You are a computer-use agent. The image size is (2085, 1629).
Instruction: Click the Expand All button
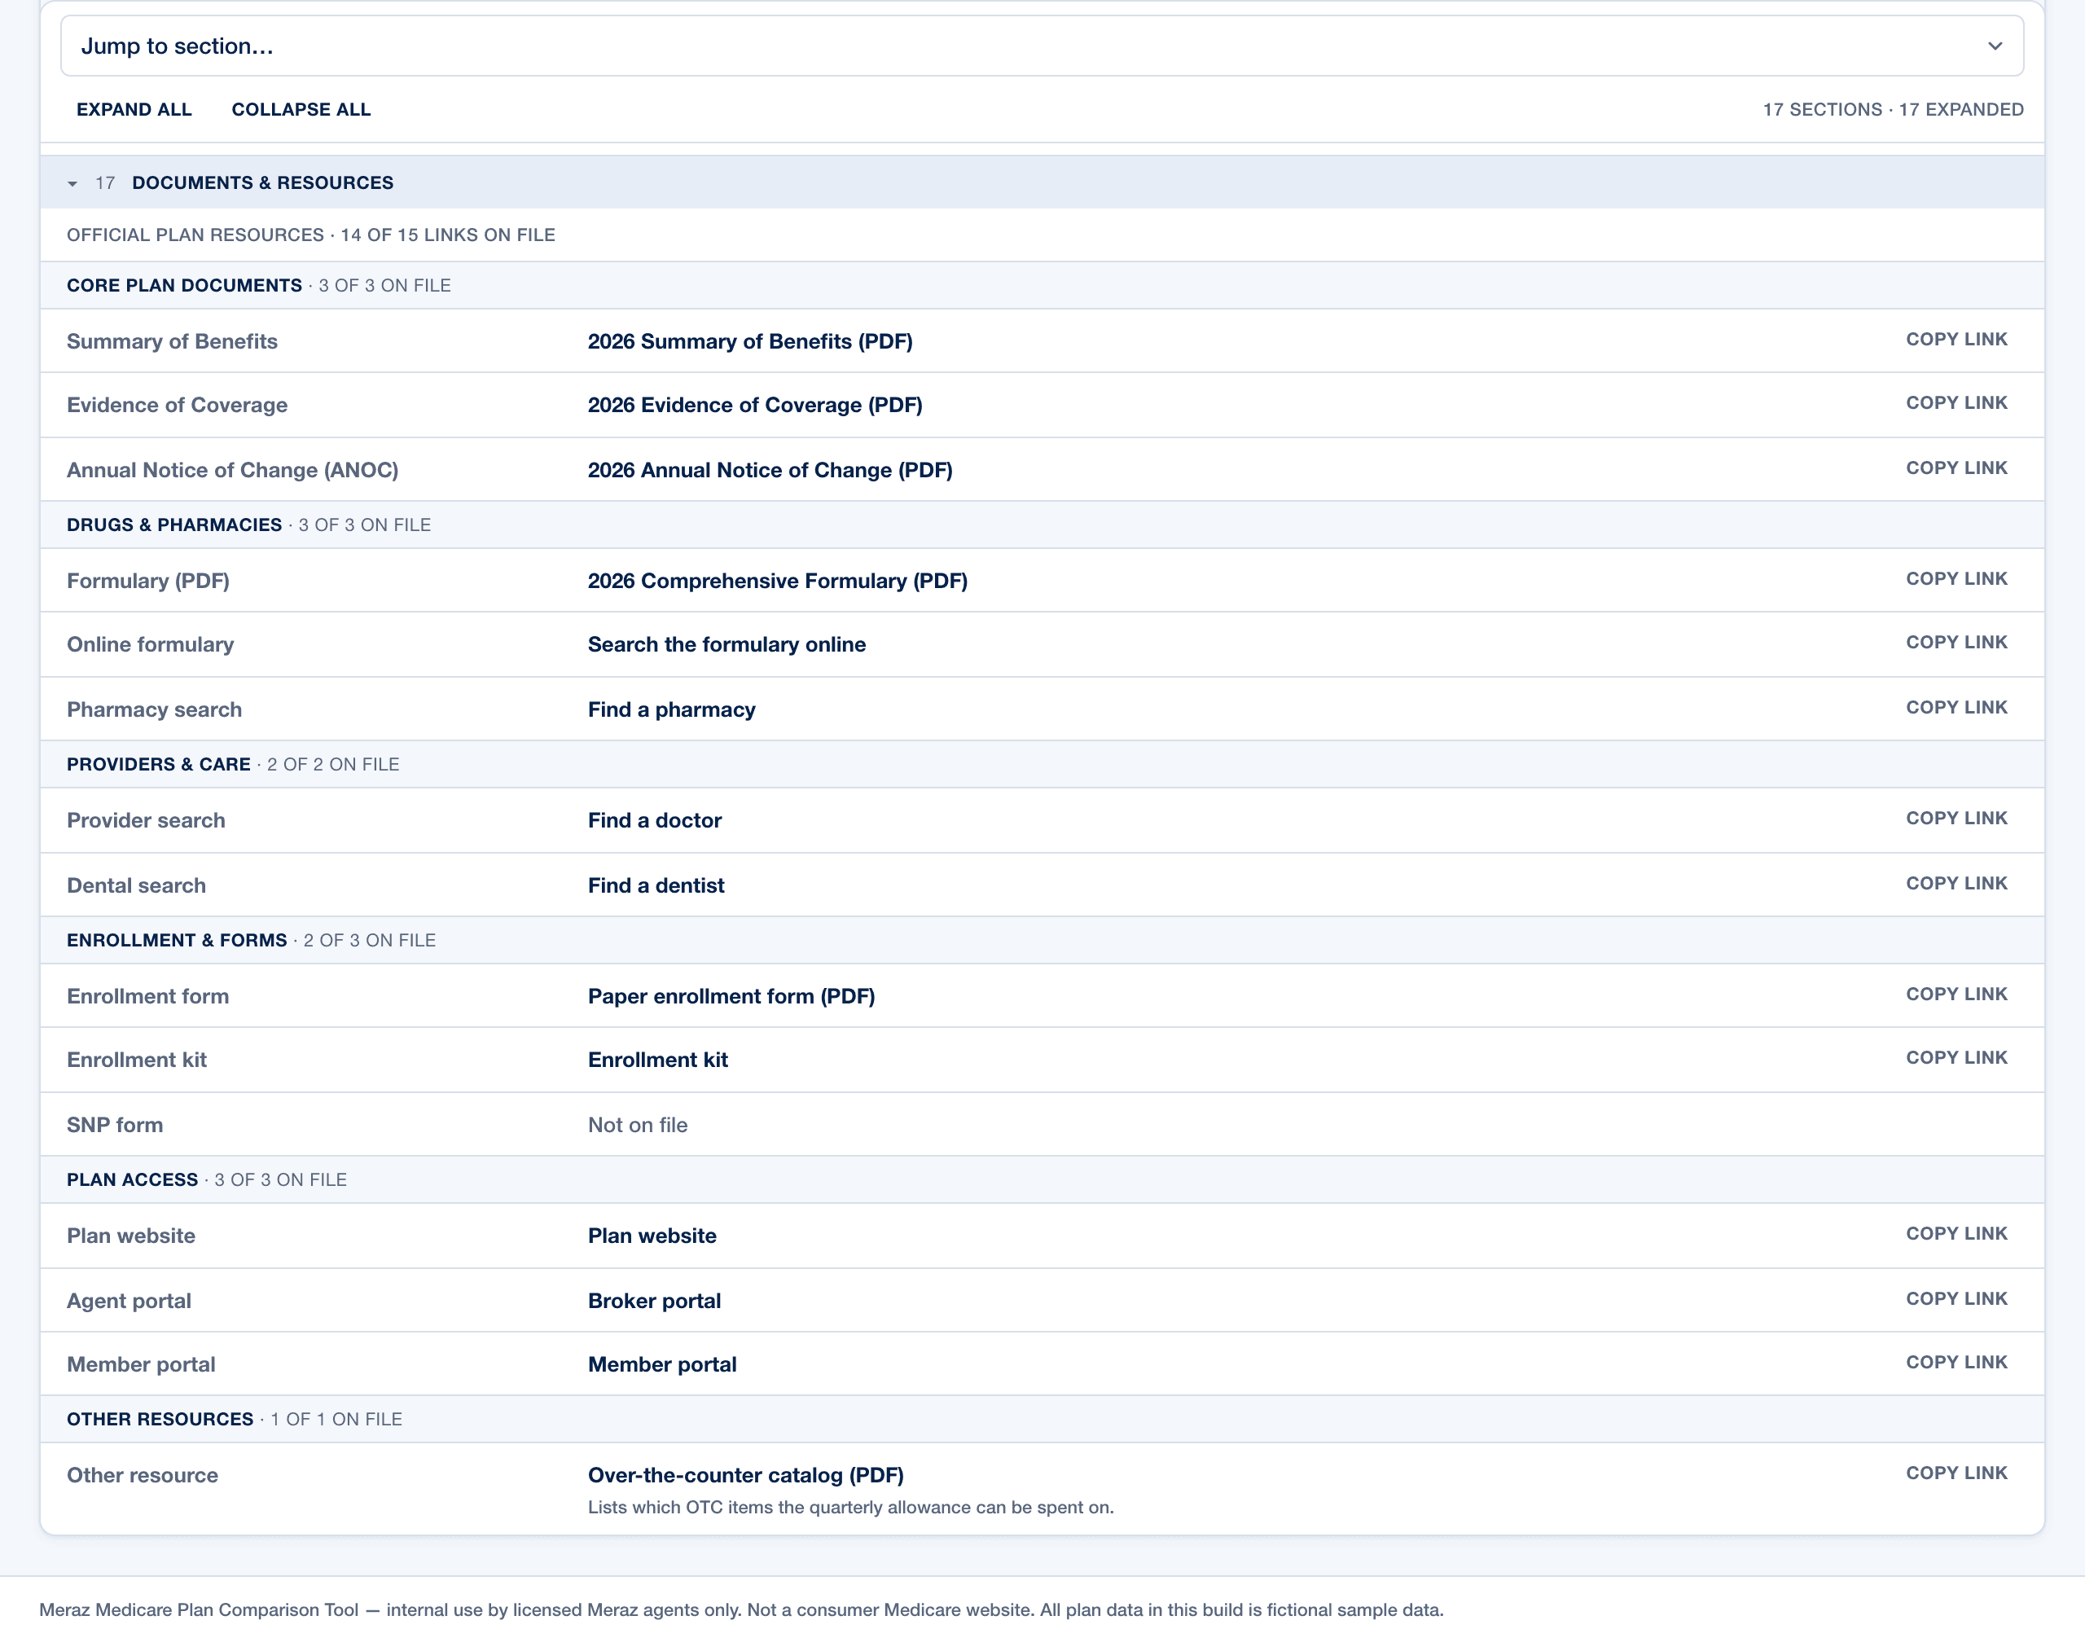pyautogui.click(x=134, y=110)
